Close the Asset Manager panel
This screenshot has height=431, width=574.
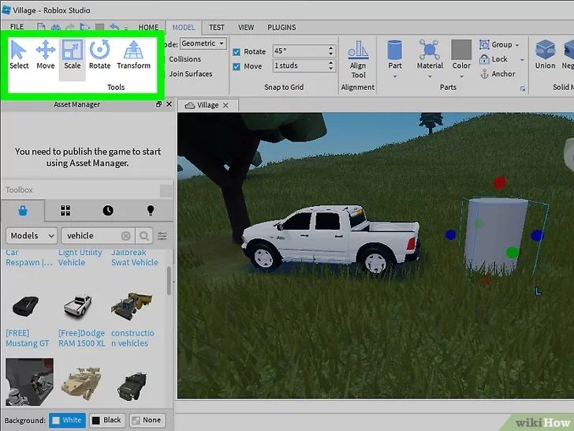(169, 104)
